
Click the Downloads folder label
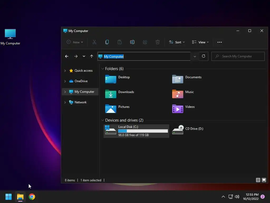126,92
